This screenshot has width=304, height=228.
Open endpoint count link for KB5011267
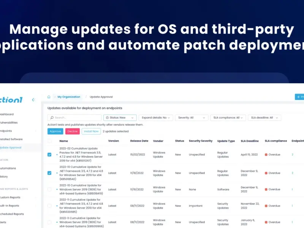coord(292,155)
